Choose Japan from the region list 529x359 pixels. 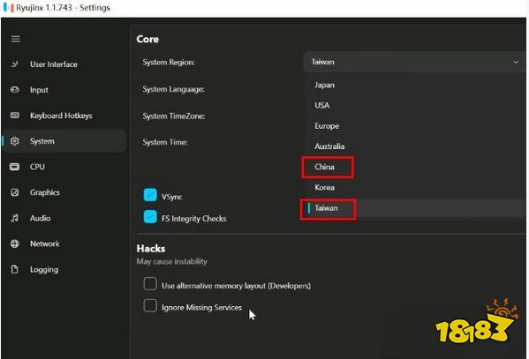[x=415, y=85]
